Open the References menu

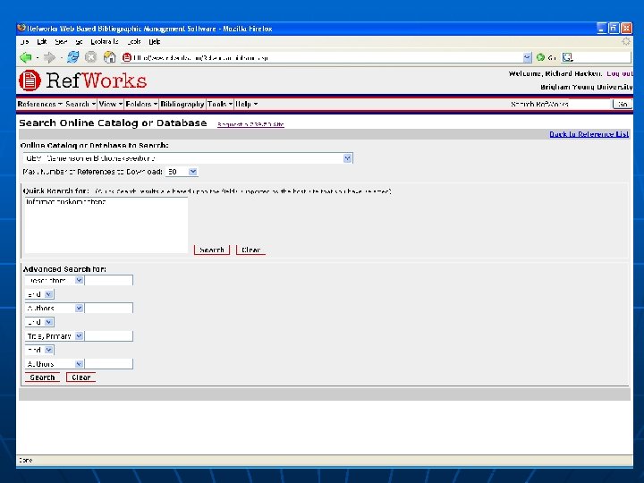[x=40, y=104]
